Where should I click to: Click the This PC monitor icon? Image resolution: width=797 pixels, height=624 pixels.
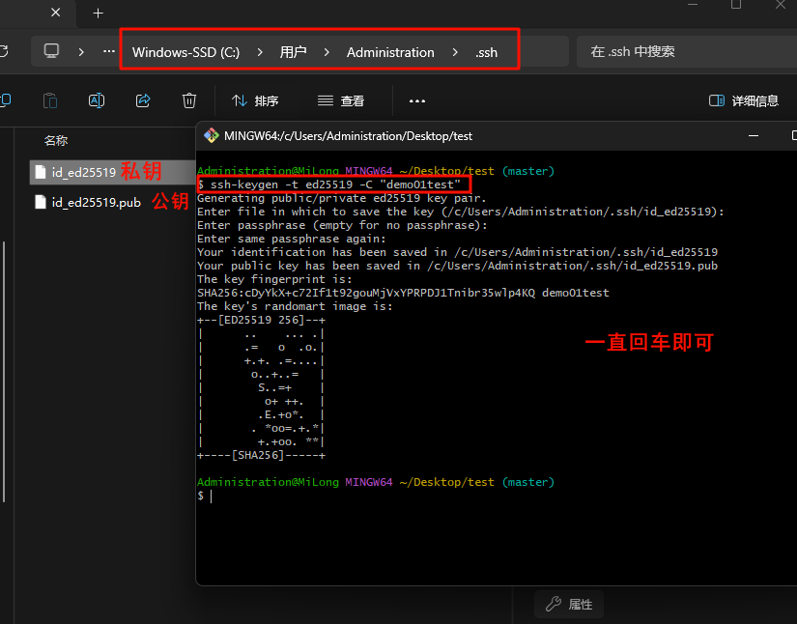[51, 51]
